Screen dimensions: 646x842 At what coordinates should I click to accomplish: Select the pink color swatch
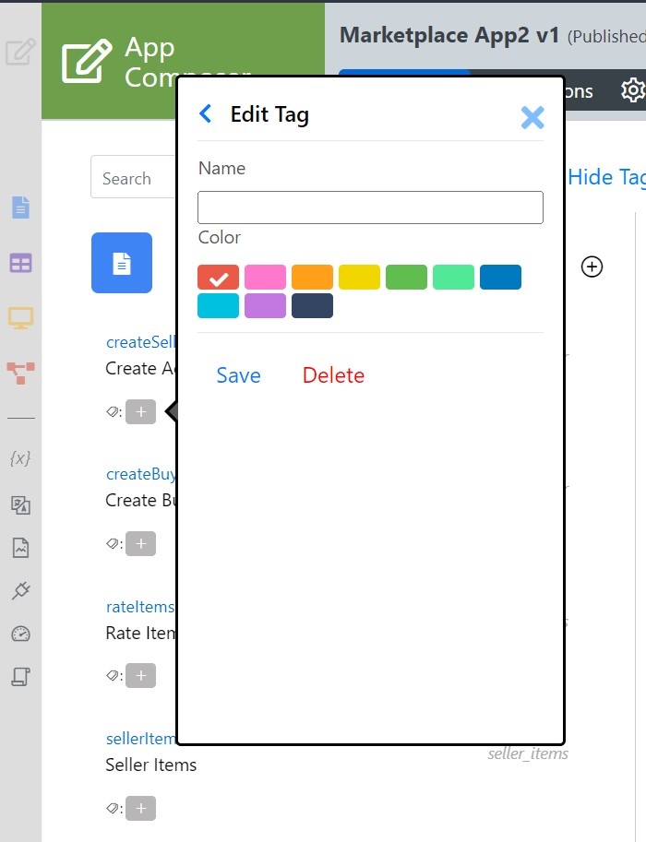tap(265, 277)
